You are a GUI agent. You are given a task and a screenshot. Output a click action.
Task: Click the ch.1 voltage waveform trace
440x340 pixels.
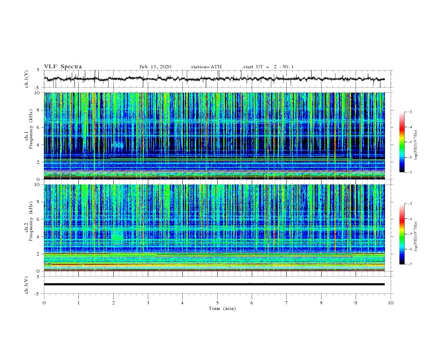coord(214,79)
